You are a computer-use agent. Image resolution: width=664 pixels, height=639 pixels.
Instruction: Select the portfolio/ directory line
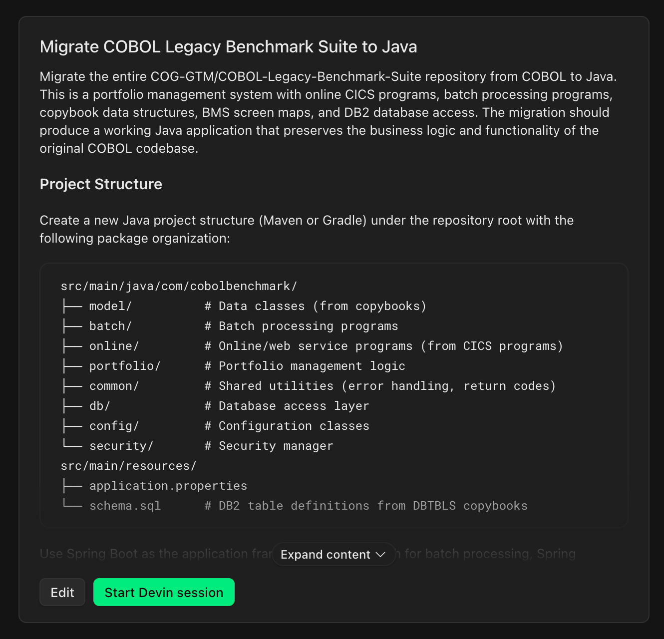[233, 366]
